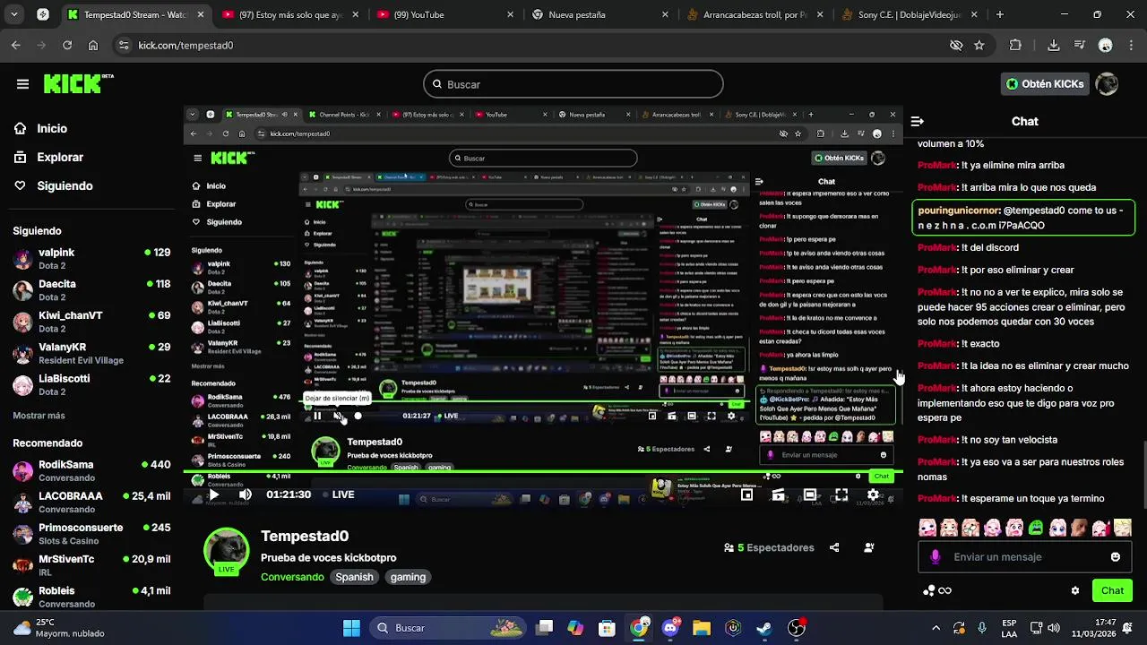
Task: Switch to the Sony C.E. DoblajeVideojuegos tab
Action: tap(910, 14)
